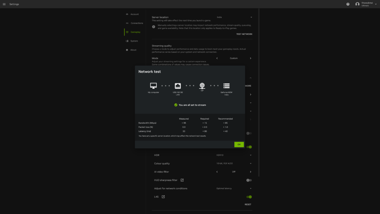This screenshot has width=380, height=214.
Task: Switch to the System settings tab
Action: click(132, 41)
